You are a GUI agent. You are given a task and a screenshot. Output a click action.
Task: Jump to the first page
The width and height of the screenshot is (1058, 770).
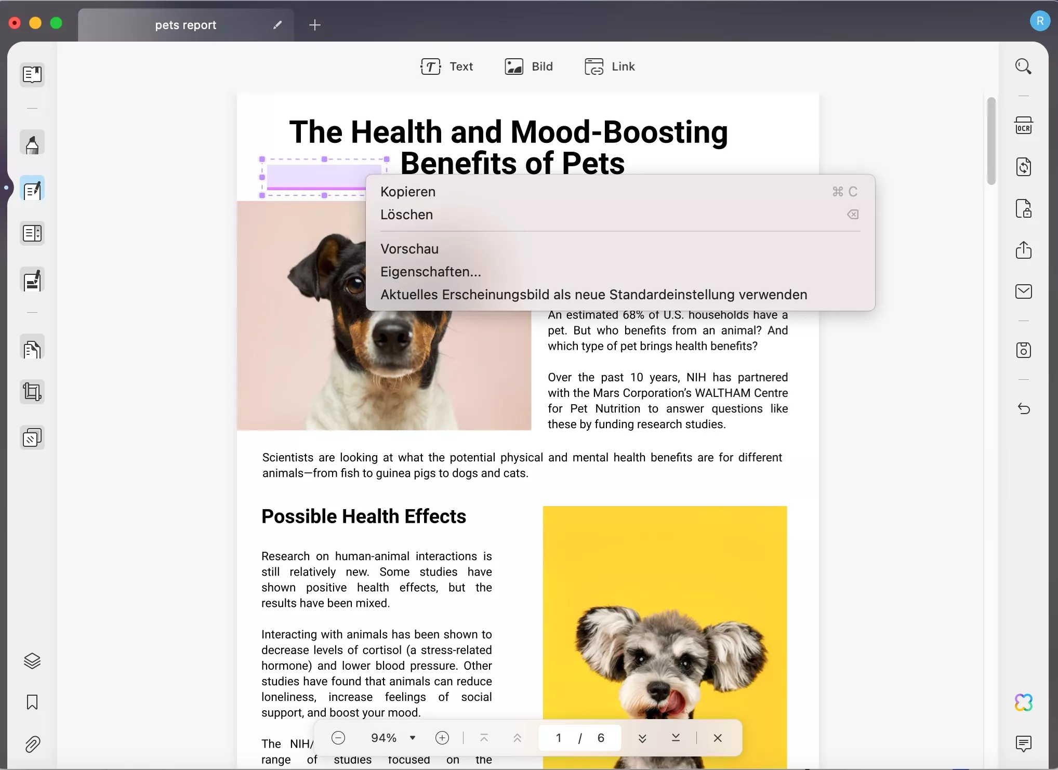point(484,738)
